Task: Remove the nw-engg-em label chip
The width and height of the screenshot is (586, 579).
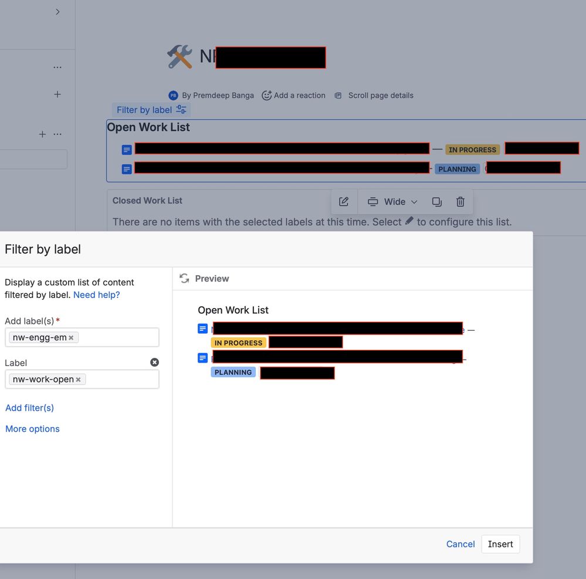Action: coord(71,337)
